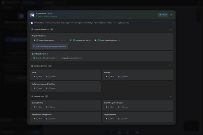Click the Gateway Deploy status circle
203x135 pixels.
(121, 77)
